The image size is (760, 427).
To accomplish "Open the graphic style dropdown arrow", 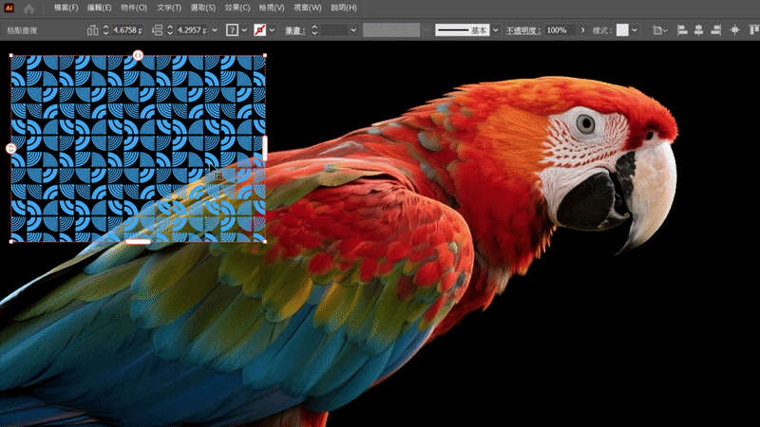I will 635,30.
